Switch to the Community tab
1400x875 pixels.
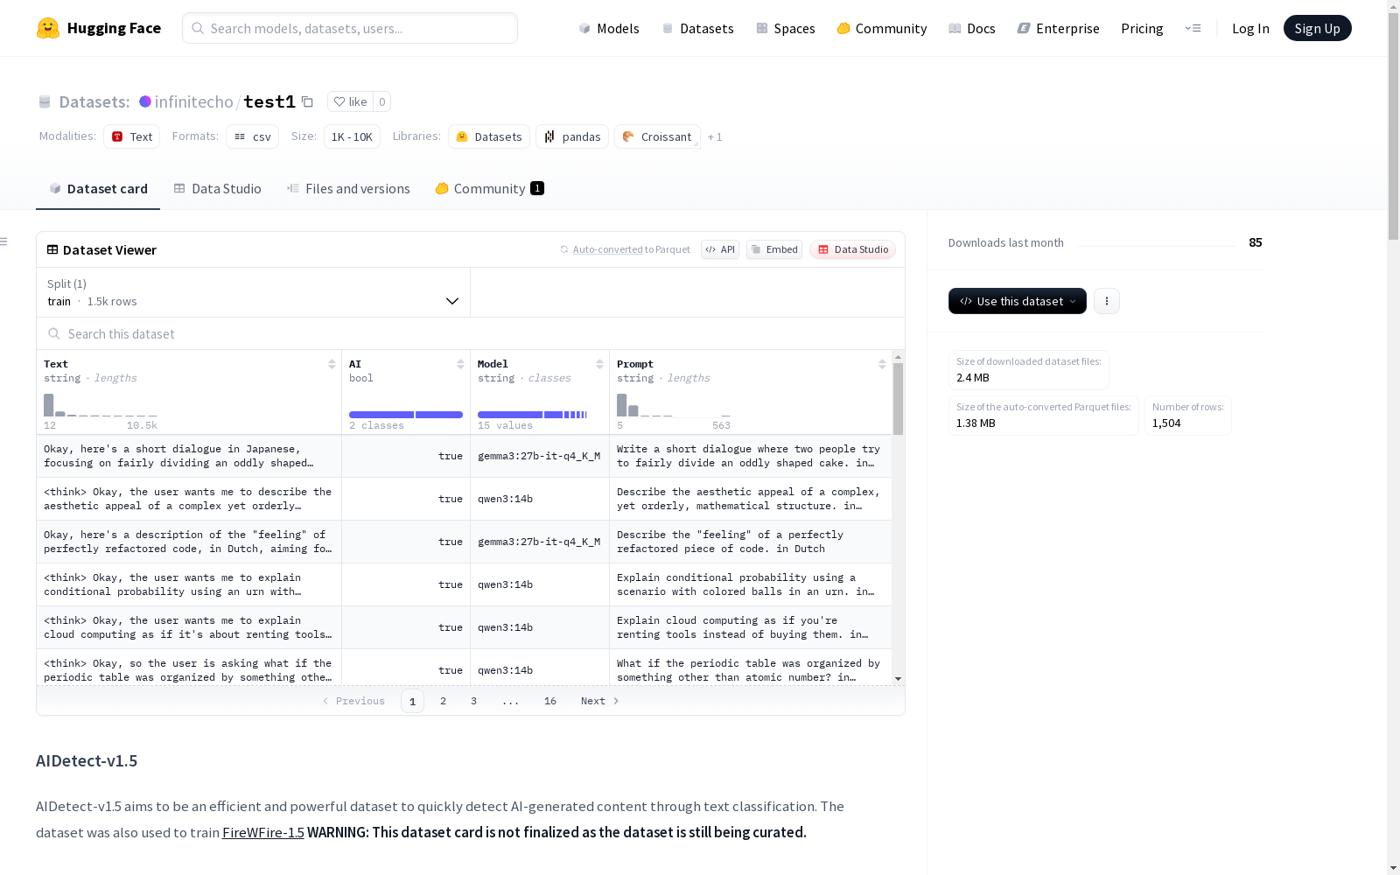(490, 188)
